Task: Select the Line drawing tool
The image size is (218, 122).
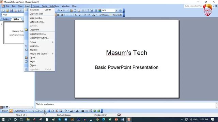Action: [x=29, y=111]
